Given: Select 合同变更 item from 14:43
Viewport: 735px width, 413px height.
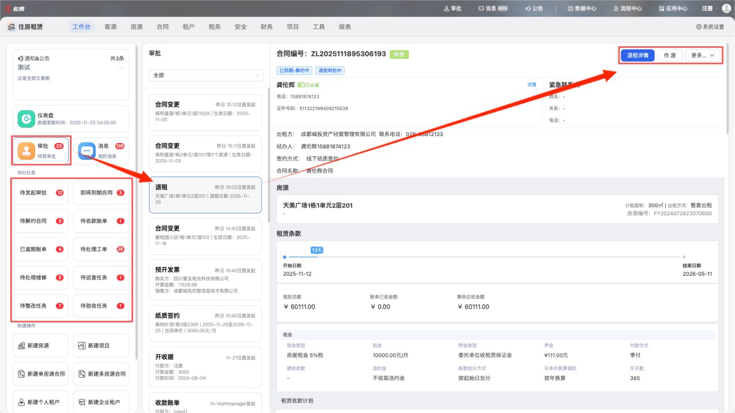Looking at the screenshot, I should click(205, 236).
